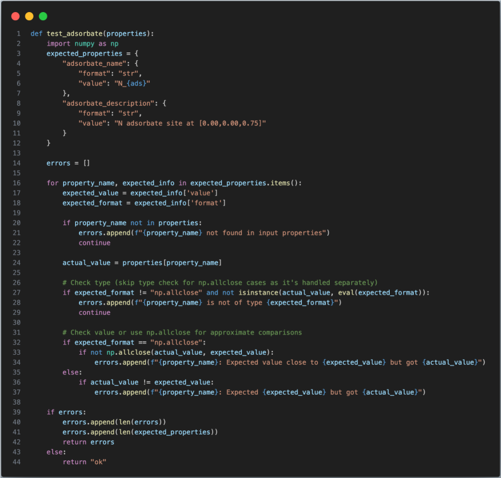Click the 'return errors' statement

(88, 442)
